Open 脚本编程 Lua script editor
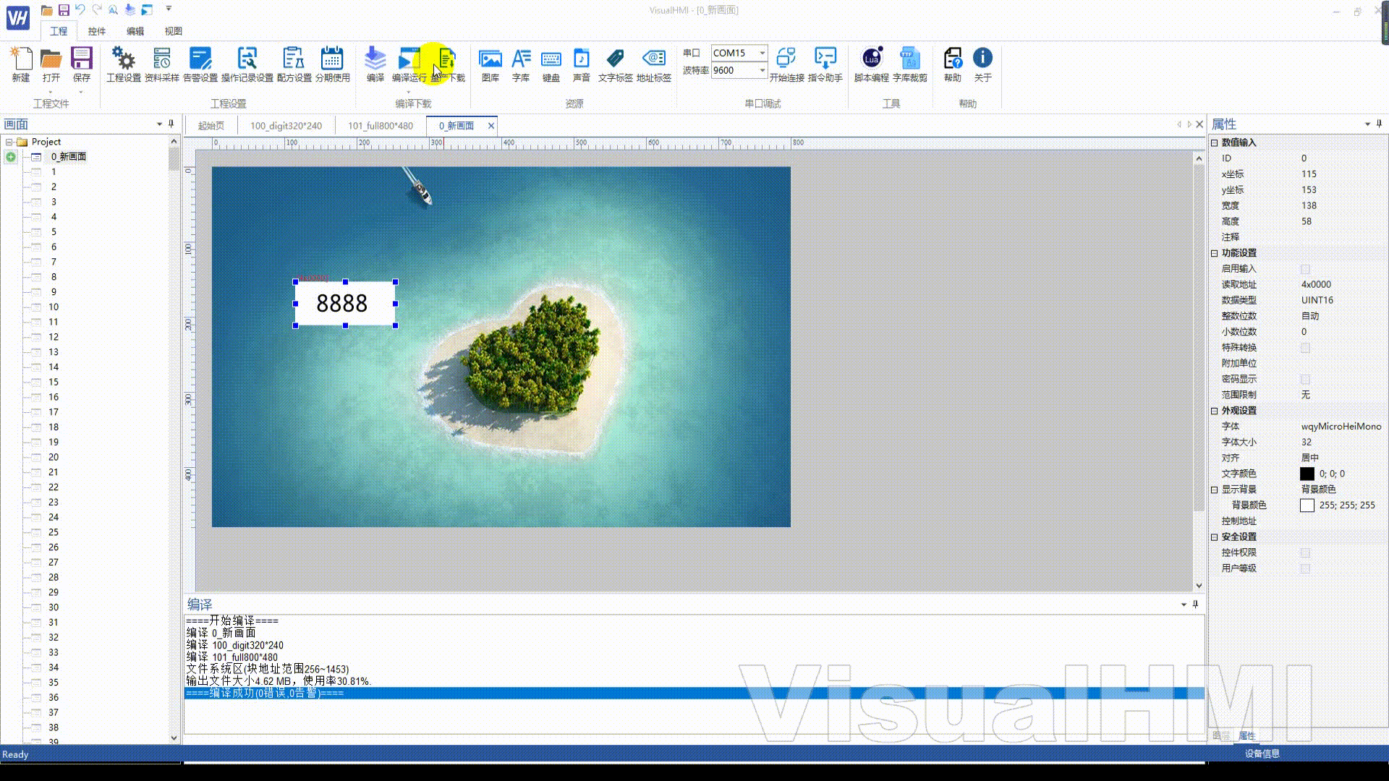 [872, 64]
